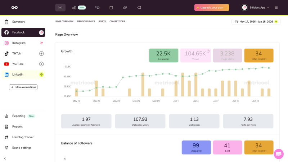This screenshot has height=162, width=288.
Task: Click the LinkedIn premium diamond badge
Action: pos(41,75)
